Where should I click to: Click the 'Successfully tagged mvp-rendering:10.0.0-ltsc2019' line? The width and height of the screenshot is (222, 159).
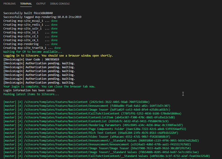click(x=42, y=17)
